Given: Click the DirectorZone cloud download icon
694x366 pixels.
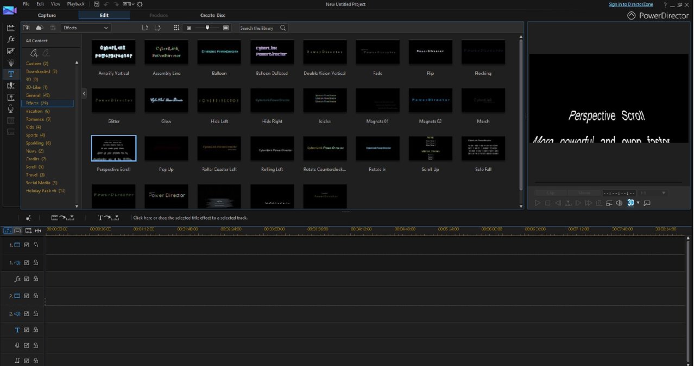Looking at the screenshot, I should coord(39,28).
